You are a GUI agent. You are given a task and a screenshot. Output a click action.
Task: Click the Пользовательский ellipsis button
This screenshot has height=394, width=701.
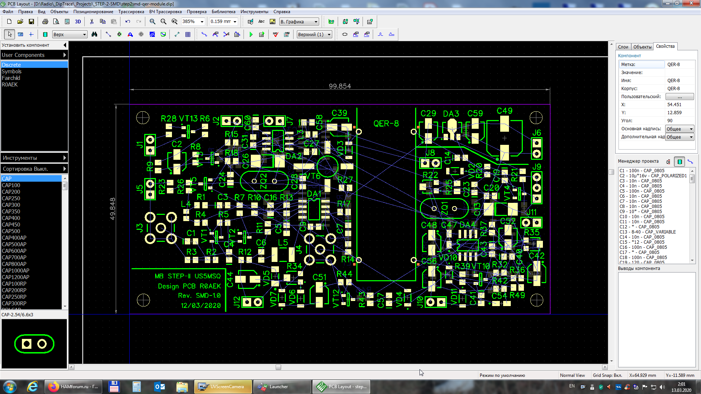point(679,97)
